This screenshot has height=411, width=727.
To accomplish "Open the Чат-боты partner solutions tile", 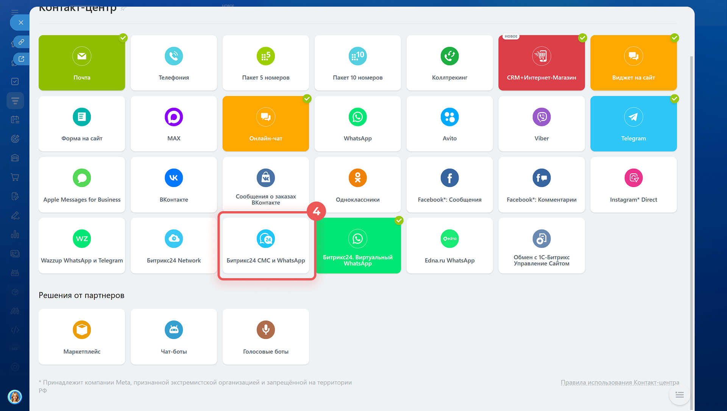I will [x=174, y=336].
